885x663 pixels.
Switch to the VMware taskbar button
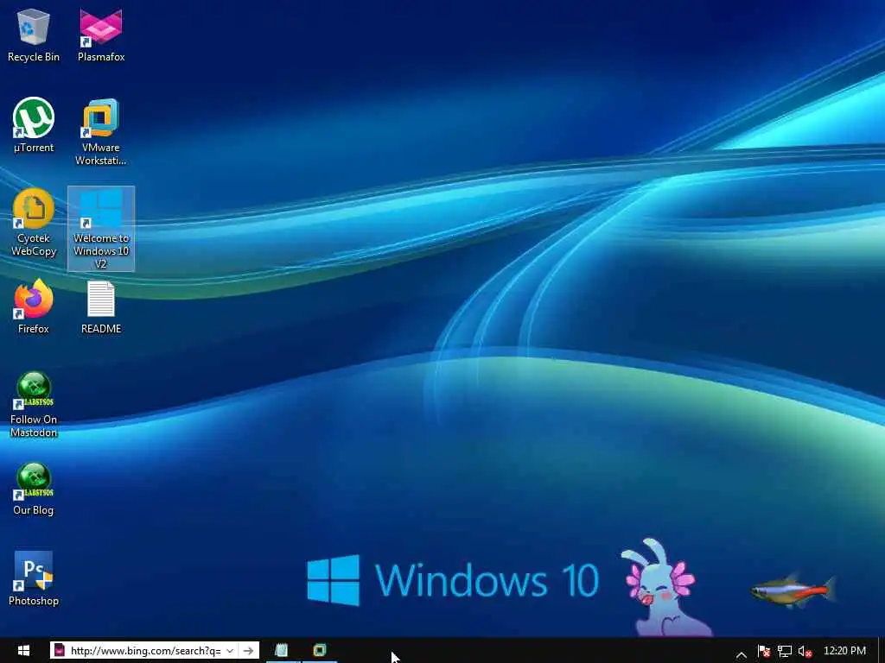point(320,651)
